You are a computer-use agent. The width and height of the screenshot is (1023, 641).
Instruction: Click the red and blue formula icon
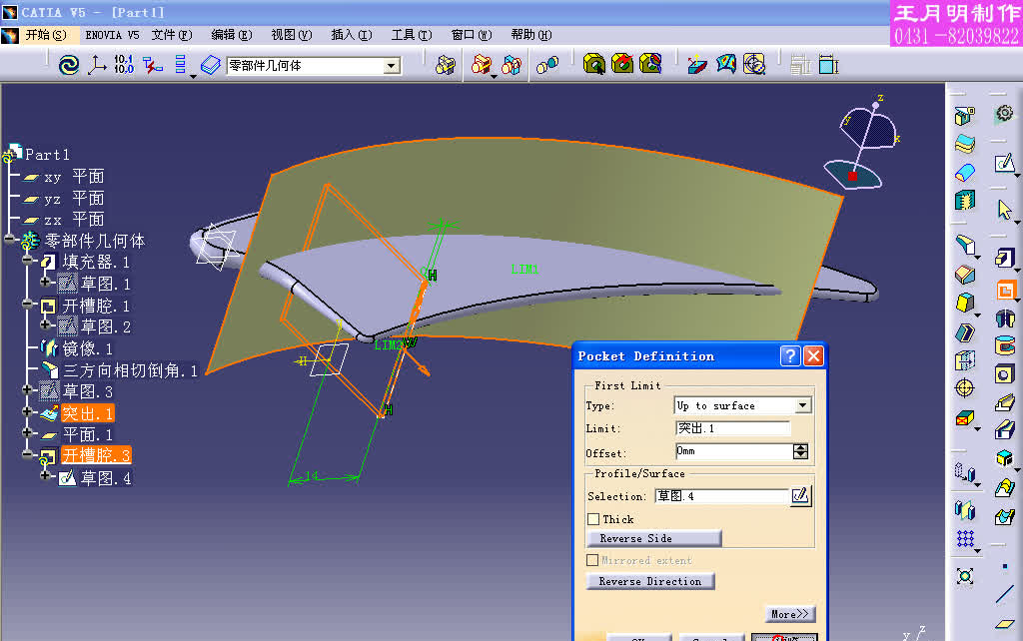(x=152, y=65)
